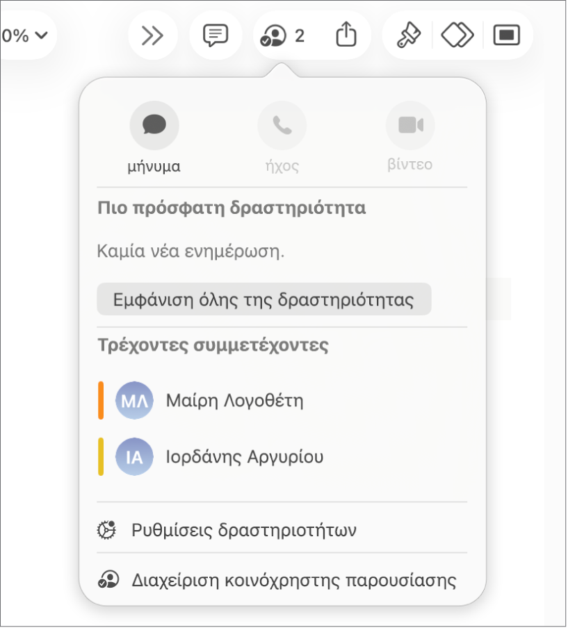568x628 pixels.
Task: Open the zoom percentage dropdown
Action: tap(26, 35)
